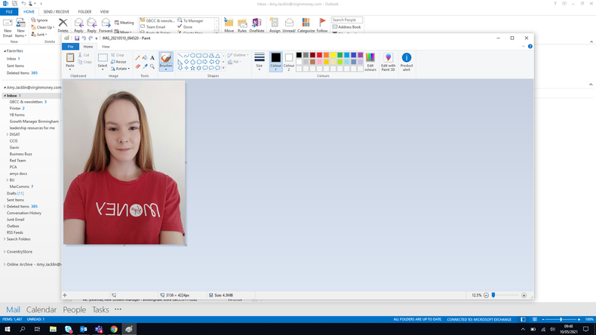
Task: Click the Paint zoom slider handle
Action: coord(493,295)
